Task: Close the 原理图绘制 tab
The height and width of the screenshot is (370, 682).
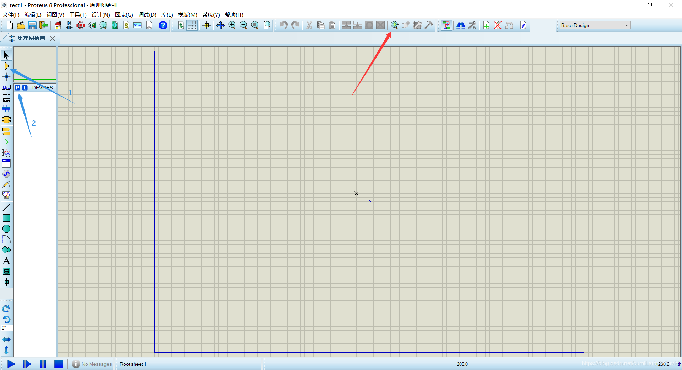Action: coord(53,38)
